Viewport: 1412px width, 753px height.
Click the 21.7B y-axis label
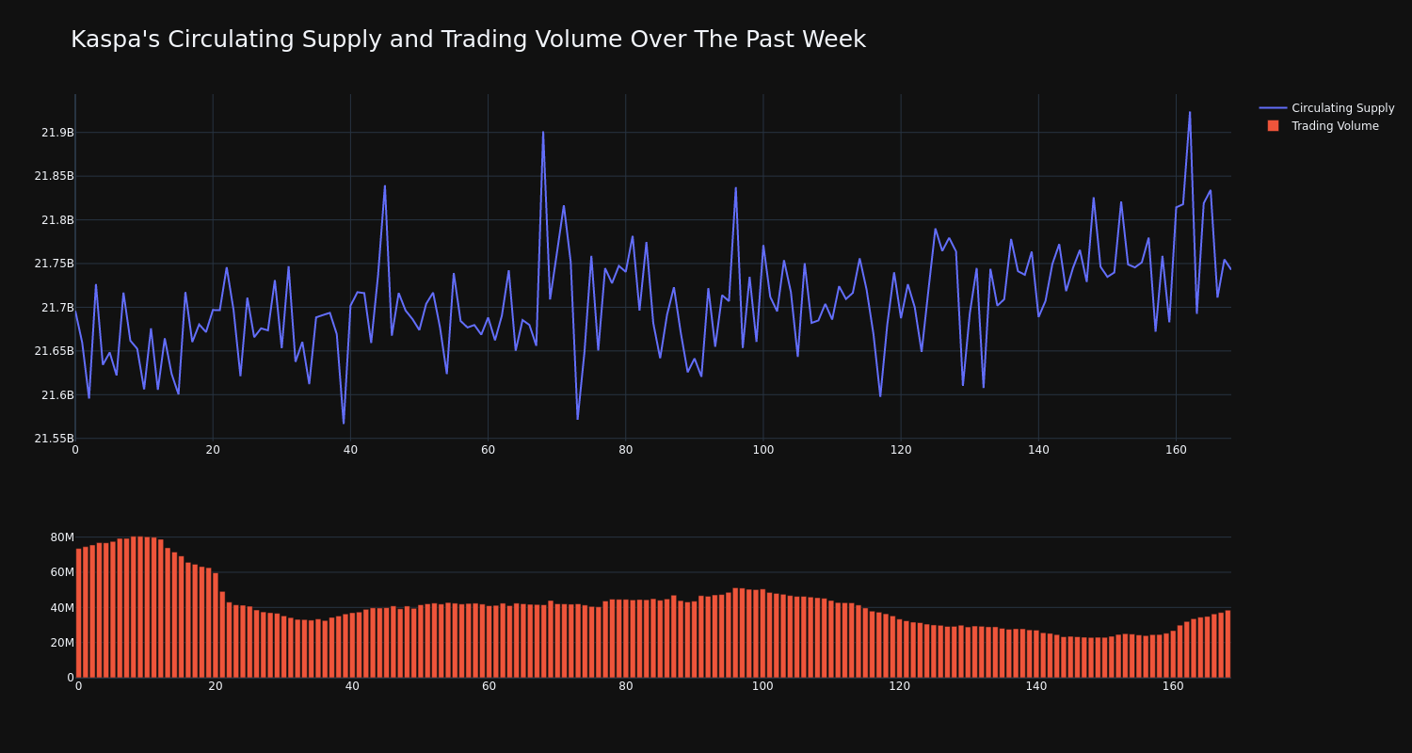(56, 308)
